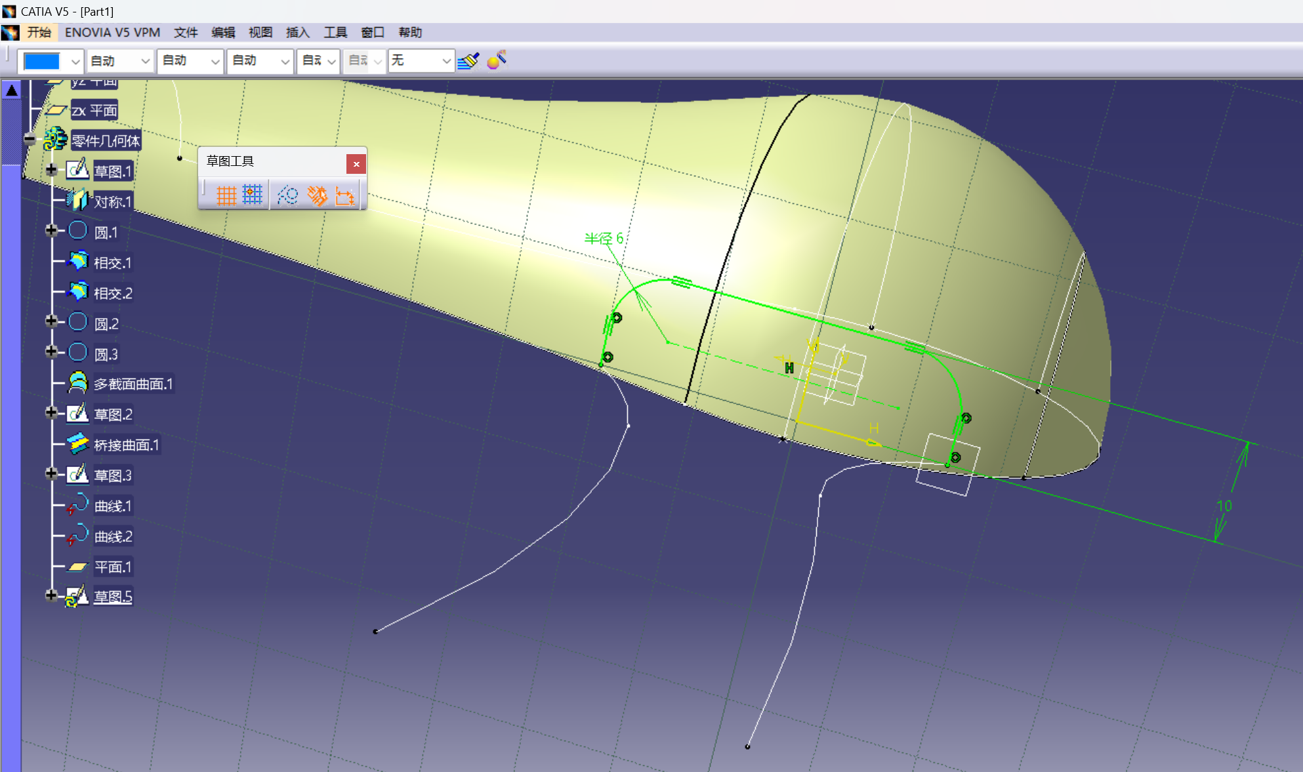This screenshot has height=772, width=1303.
Task: Open the 帮助 menu
Action: coord(410,32)
